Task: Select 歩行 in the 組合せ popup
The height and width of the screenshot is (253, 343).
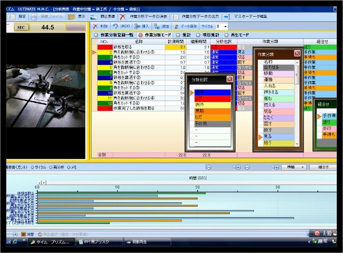Action: (x=329, y=128)
